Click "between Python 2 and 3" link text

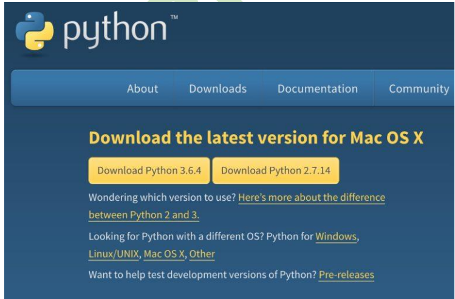[144, 215]
